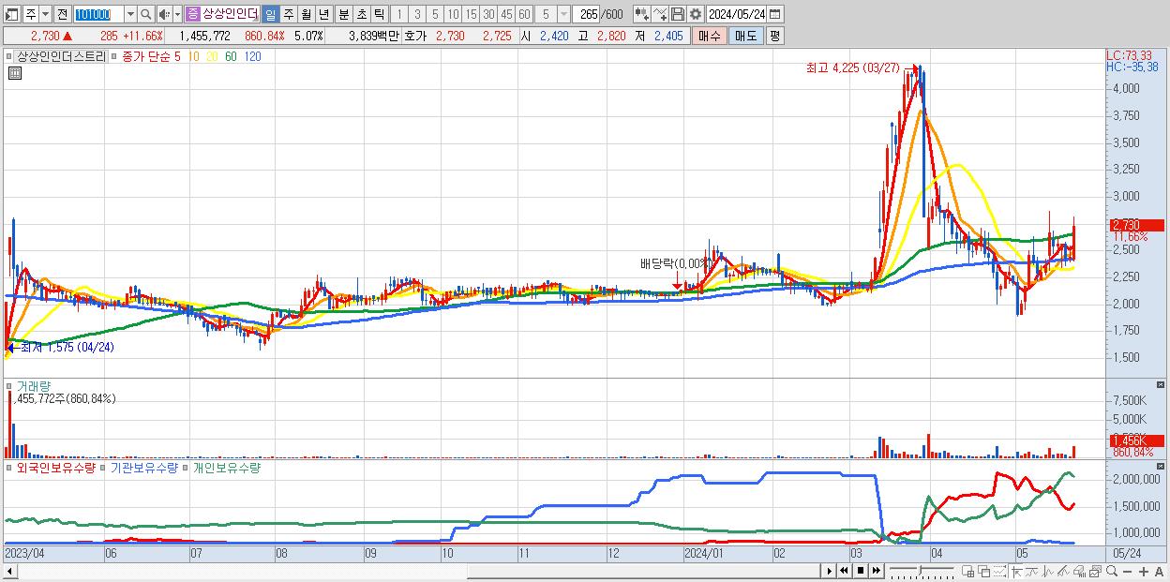Click the minus zoom-out button
This screenshot has width=1170, height=582.
pyautogui.click(x=1128, y=572)
